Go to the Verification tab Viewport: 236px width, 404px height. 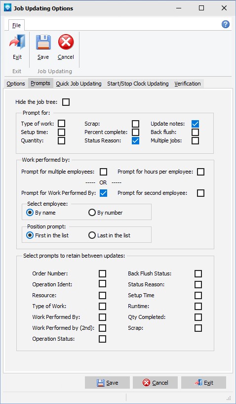pyautogui.click(x=188, y=84)
